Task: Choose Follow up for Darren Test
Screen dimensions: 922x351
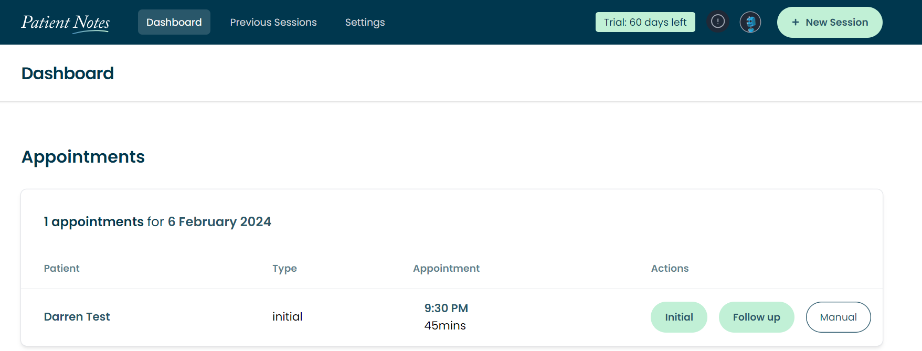Action: (757, 317)
